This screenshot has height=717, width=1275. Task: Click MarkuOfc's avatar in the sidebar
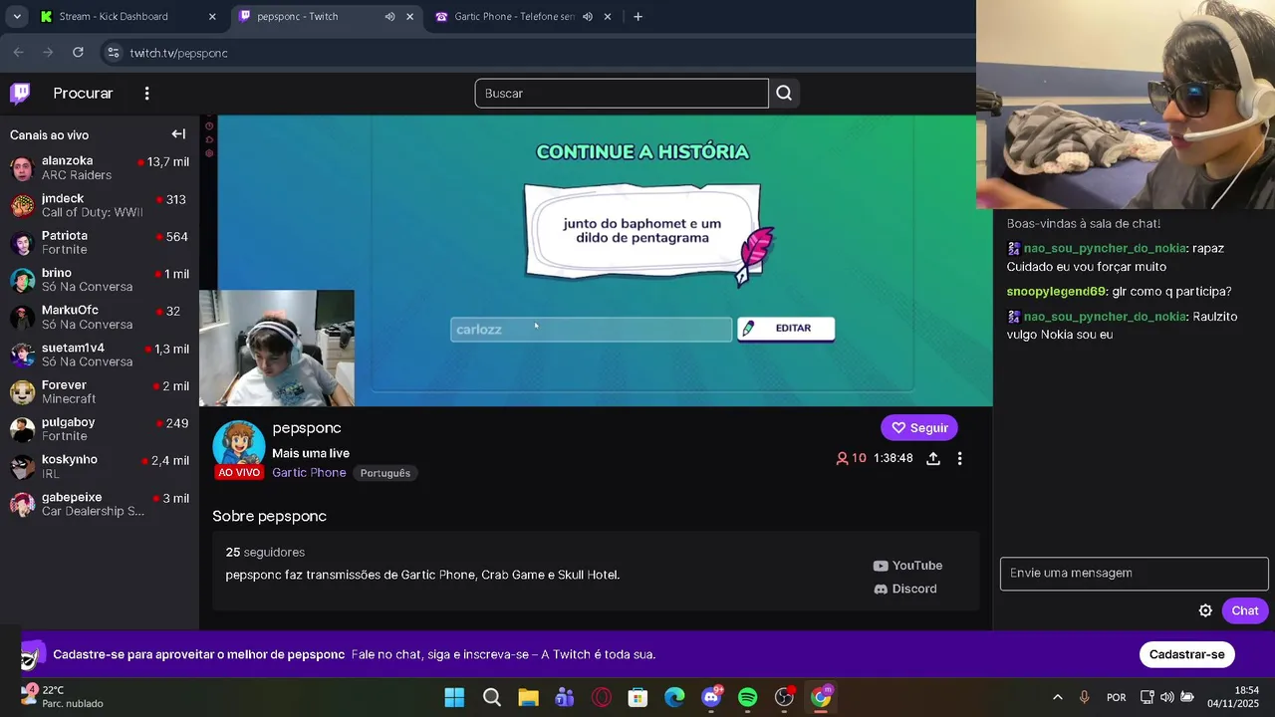coord(22,318)
